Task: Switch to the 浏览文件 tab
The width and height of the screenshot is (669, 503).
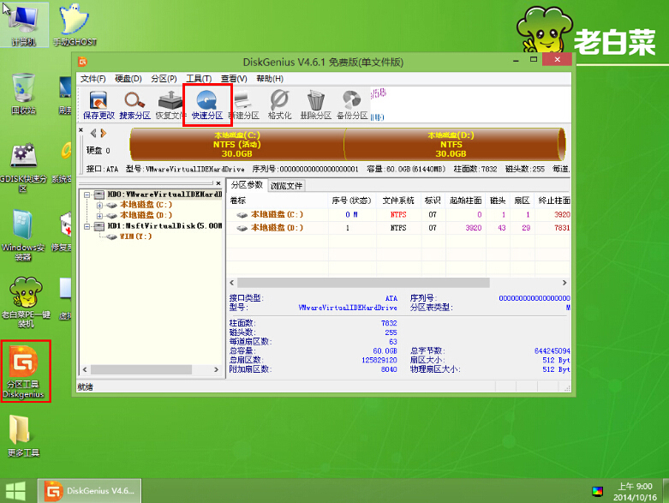Action: coord(286,186)
